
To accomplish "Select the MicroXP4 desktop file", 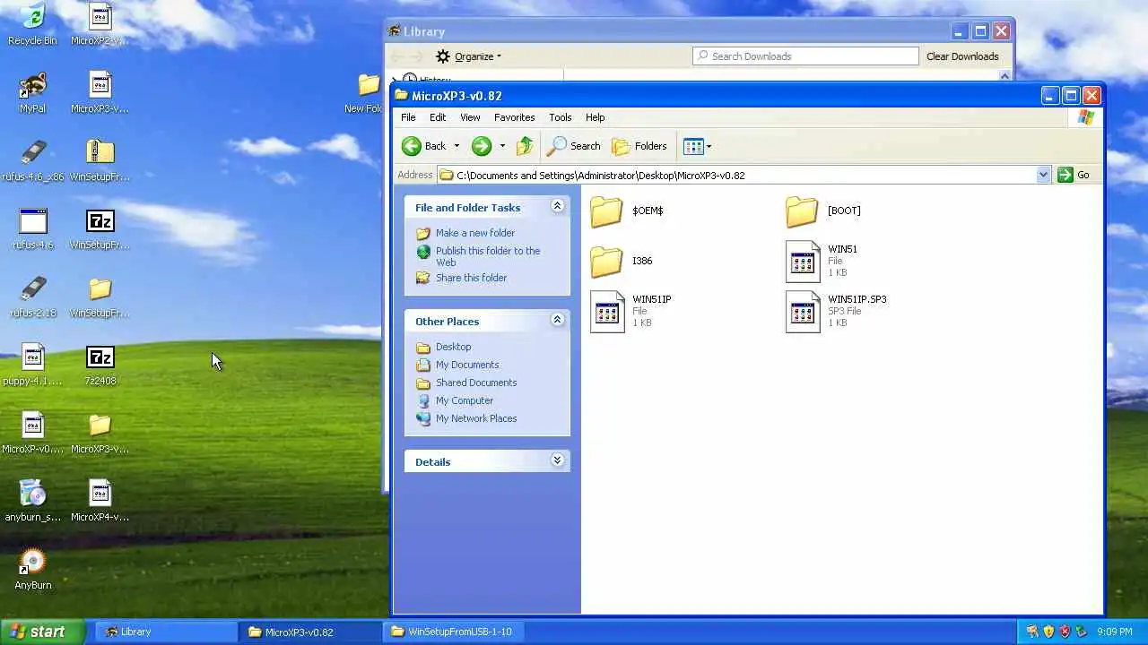I will point(100,501).
